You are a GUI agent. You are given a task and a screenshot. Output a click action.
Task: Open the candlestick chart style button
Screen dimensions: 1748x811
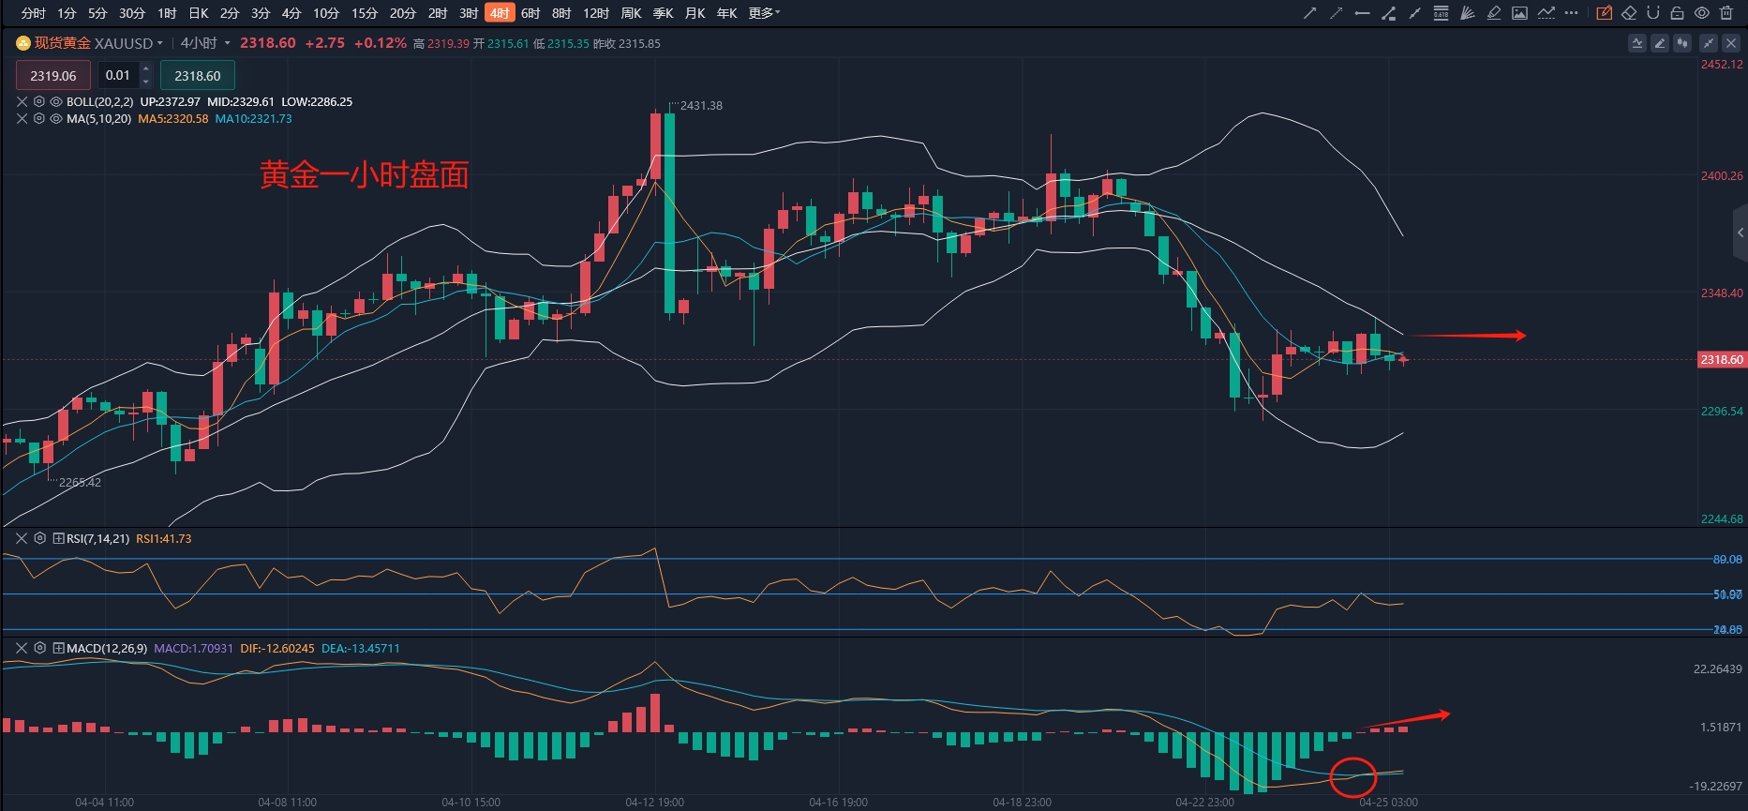coord(1682,43)
